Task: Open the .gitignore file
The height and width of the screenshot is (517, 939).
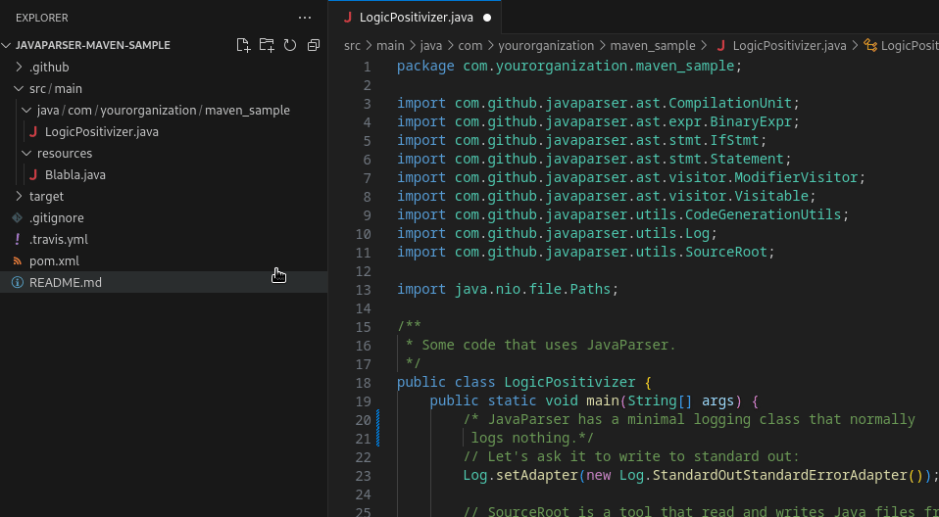Action: coord(56,218)
